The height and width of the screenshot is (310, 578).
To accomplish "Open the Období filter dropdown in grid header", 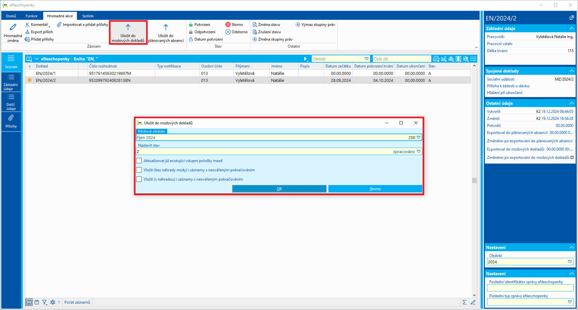I will (x=367, y=59).
